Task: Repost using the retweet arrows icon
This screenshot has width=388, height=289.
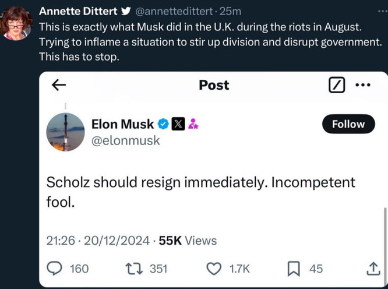Action: [134, 269]
